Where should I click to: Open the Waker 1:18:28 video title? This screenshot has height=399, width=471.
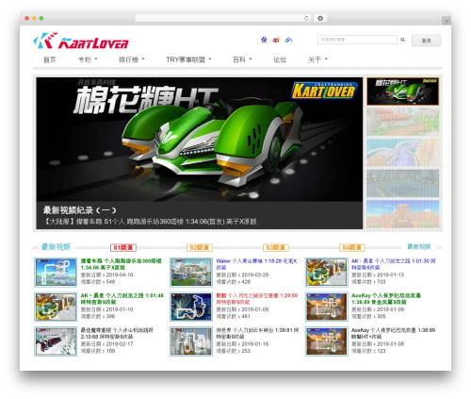[x=256, y=264]
